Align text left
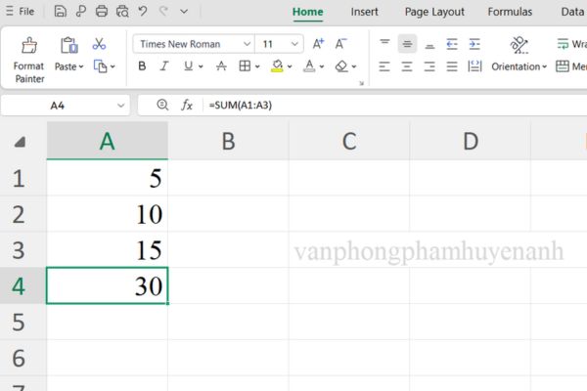 pos(384,66)
